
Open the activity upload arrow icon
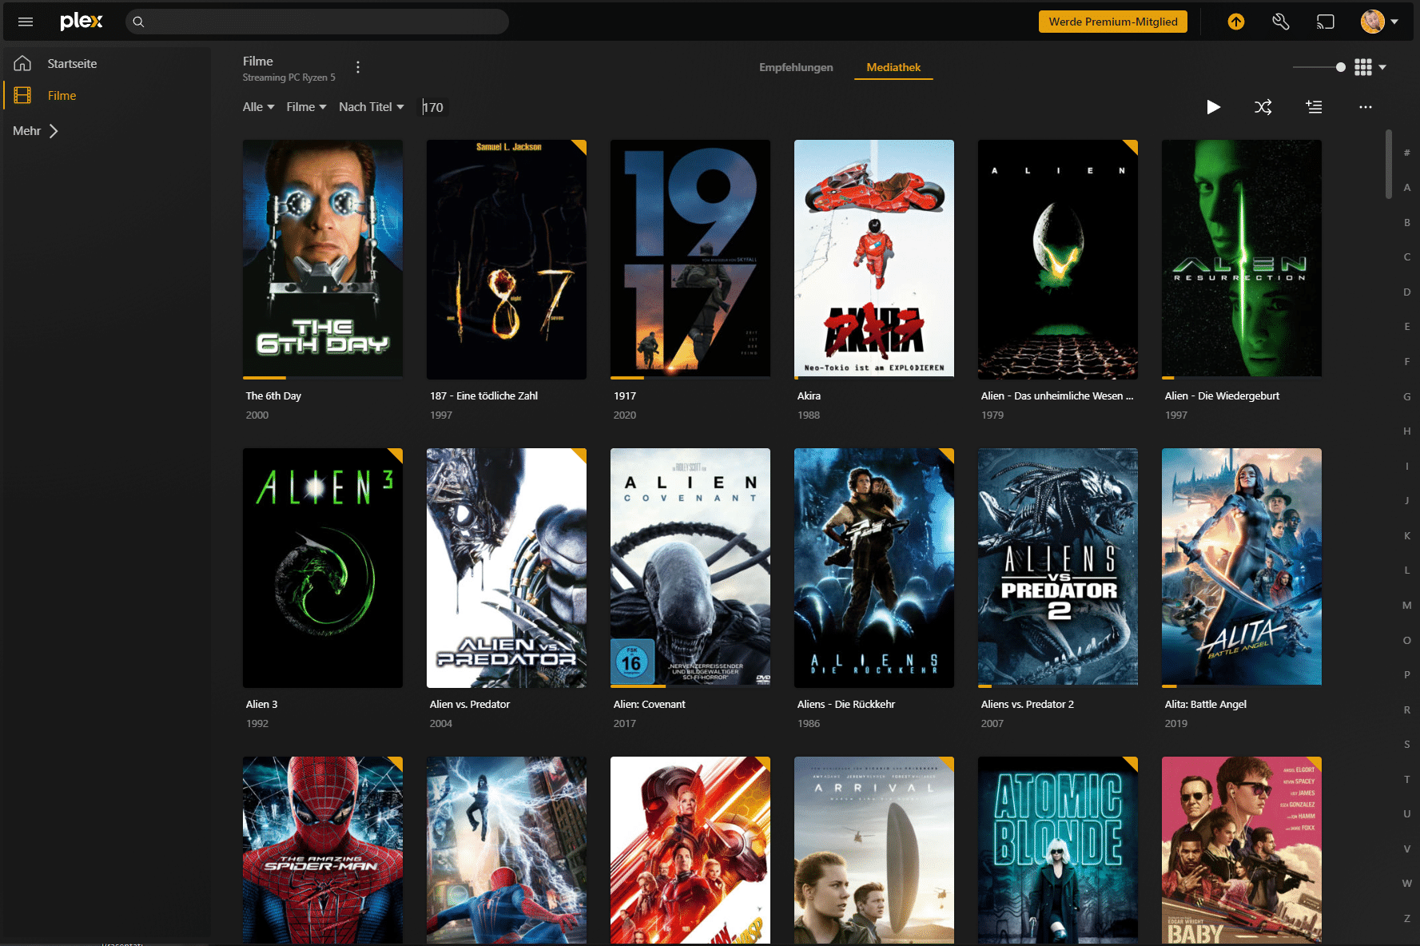(x=1236, y=22)
